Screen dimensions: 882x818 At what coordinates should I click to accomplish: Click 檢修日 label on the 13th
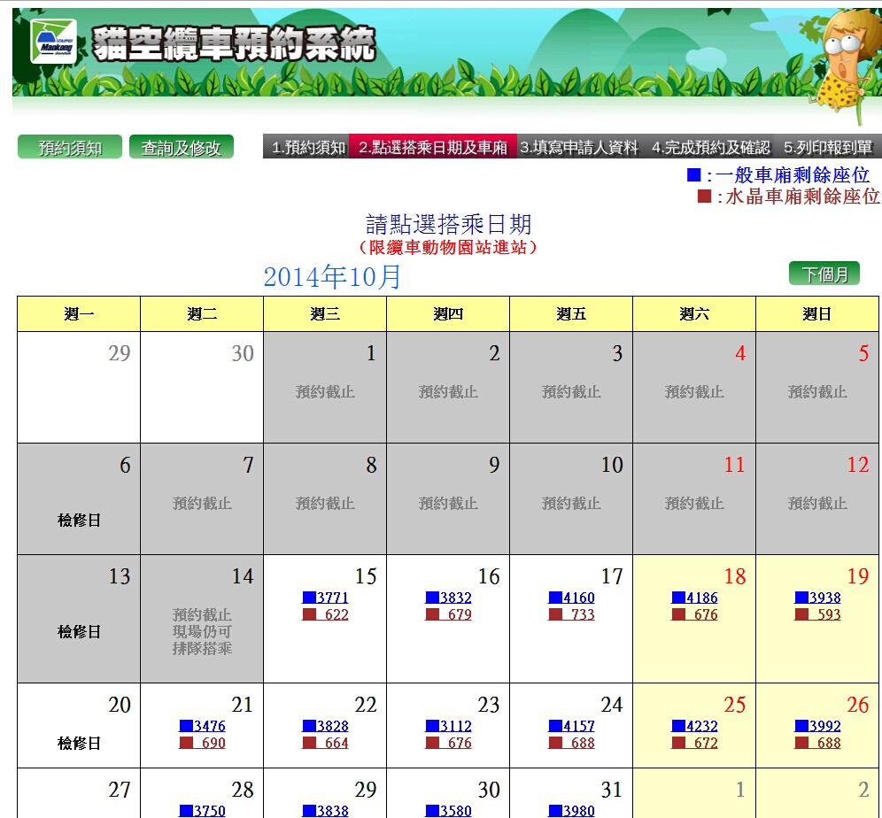point(79,631)
